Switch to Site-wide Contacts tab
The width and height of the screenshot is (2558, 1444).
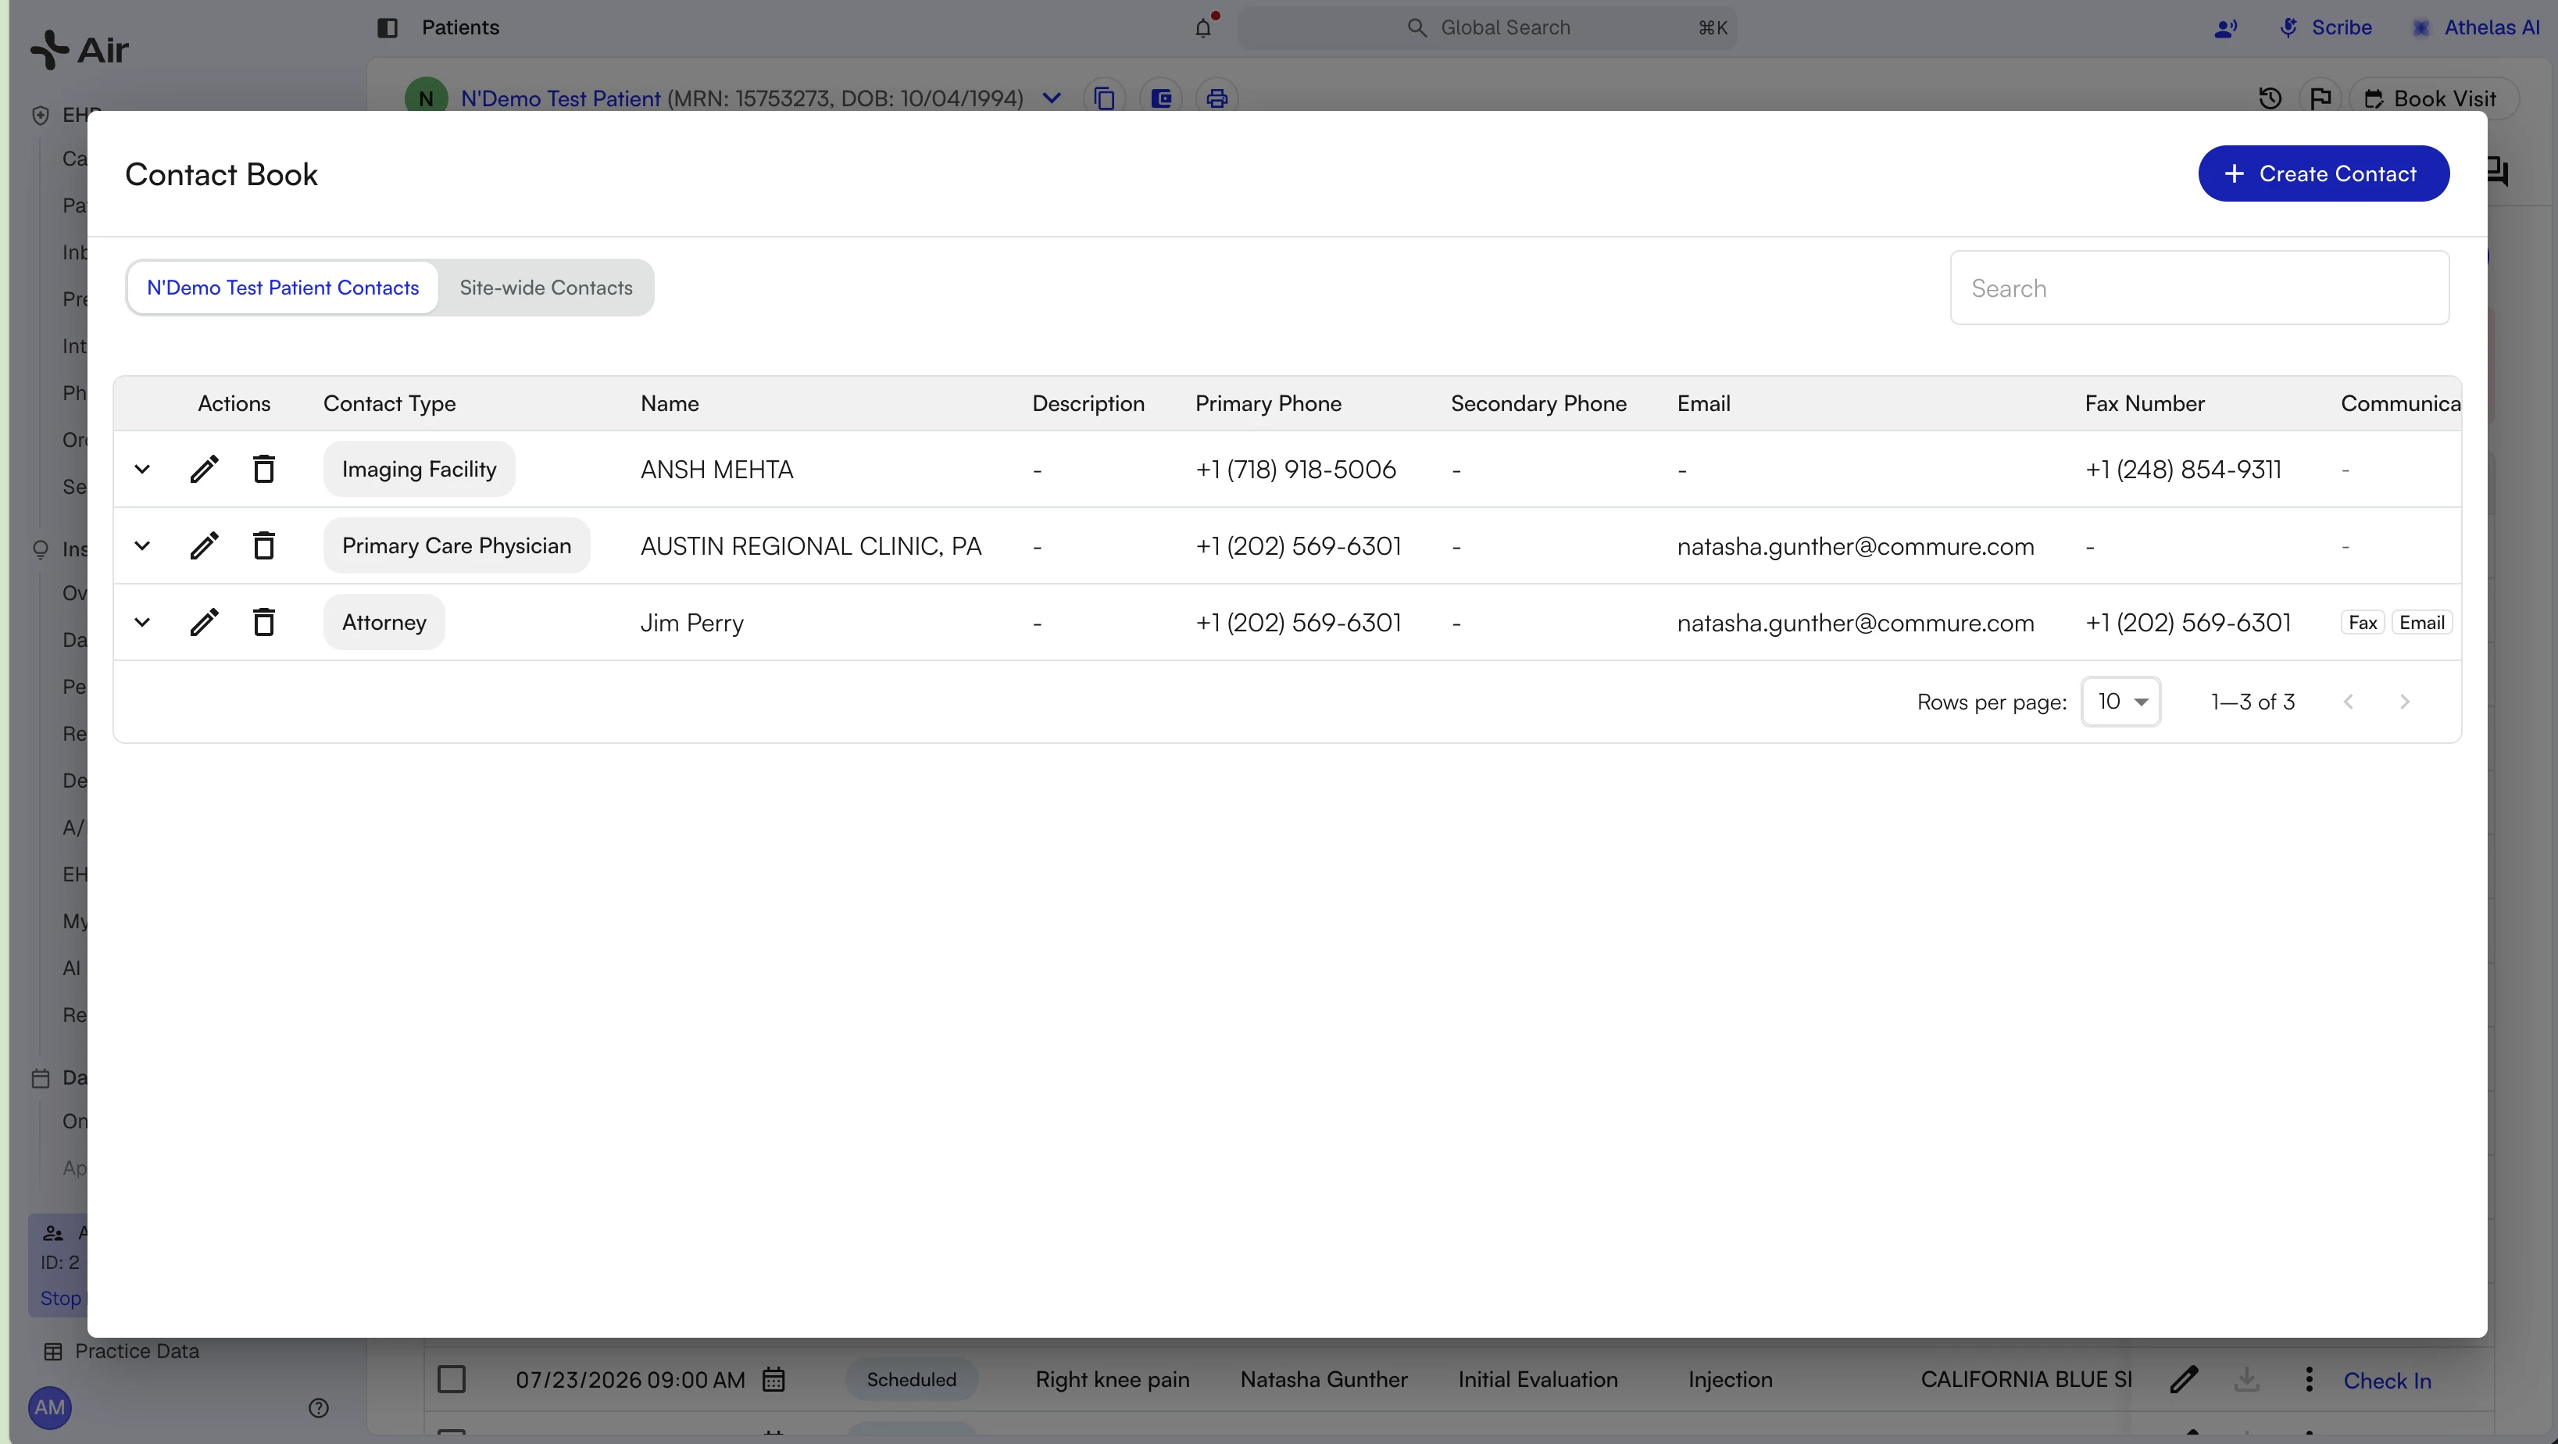click(x=546, y=287)
